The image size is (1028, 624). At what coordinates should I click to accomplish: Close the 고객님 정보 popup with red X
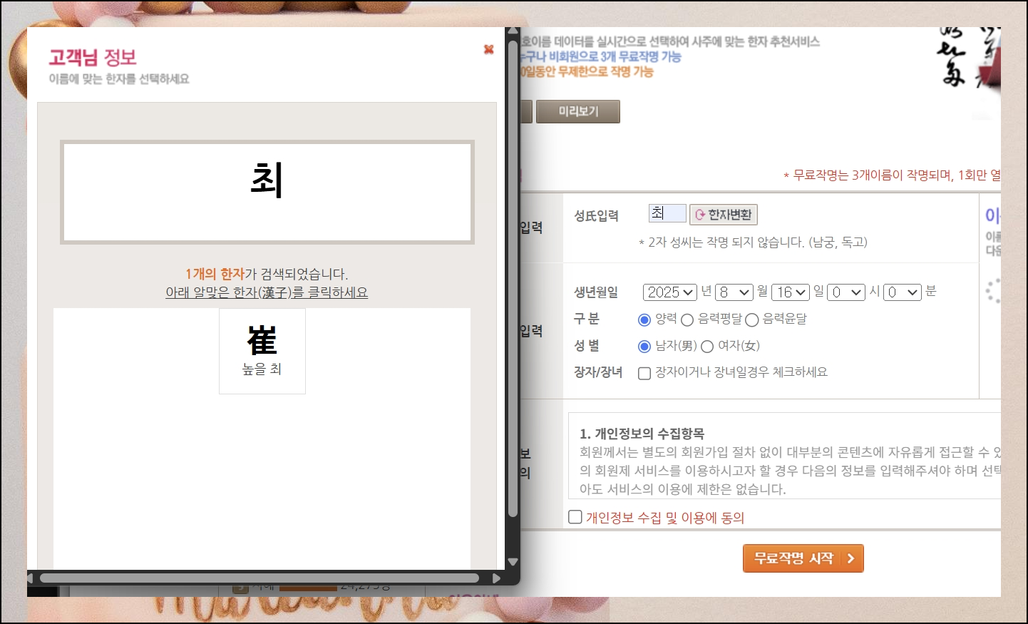pos(488,49)
